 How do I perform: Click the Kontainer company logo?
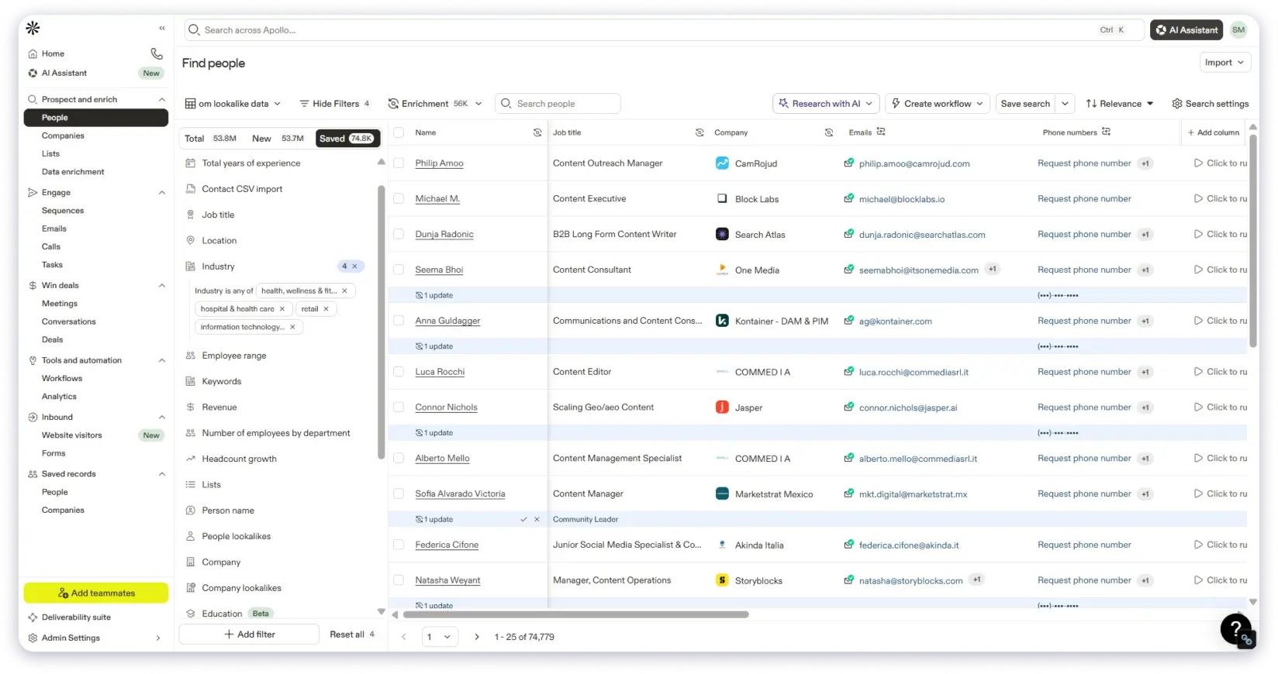pyautogui.click(x=722, y=321)
